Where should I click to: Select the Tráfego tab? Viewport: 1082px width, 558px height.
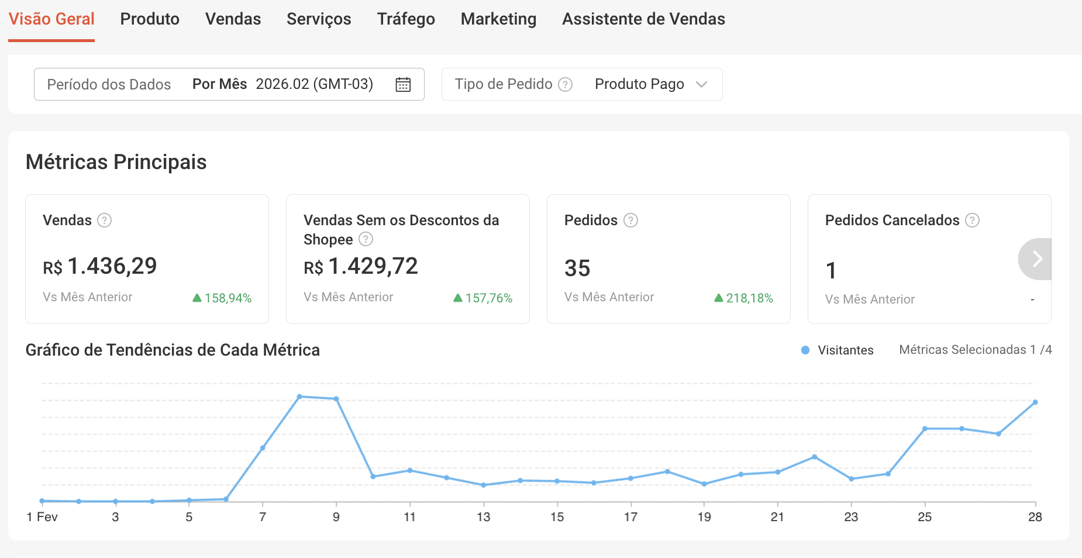tap(406, 19)
